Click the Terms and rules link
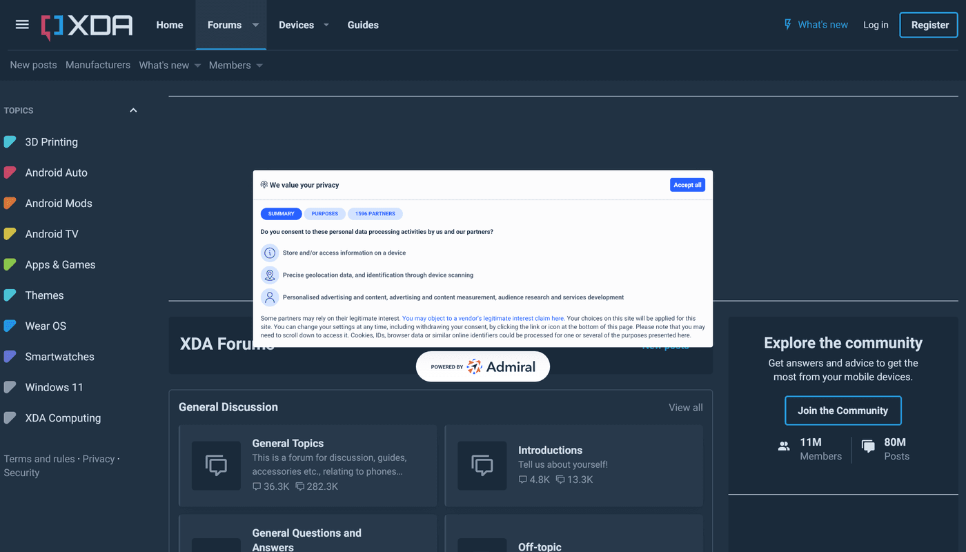 [39, 459]
